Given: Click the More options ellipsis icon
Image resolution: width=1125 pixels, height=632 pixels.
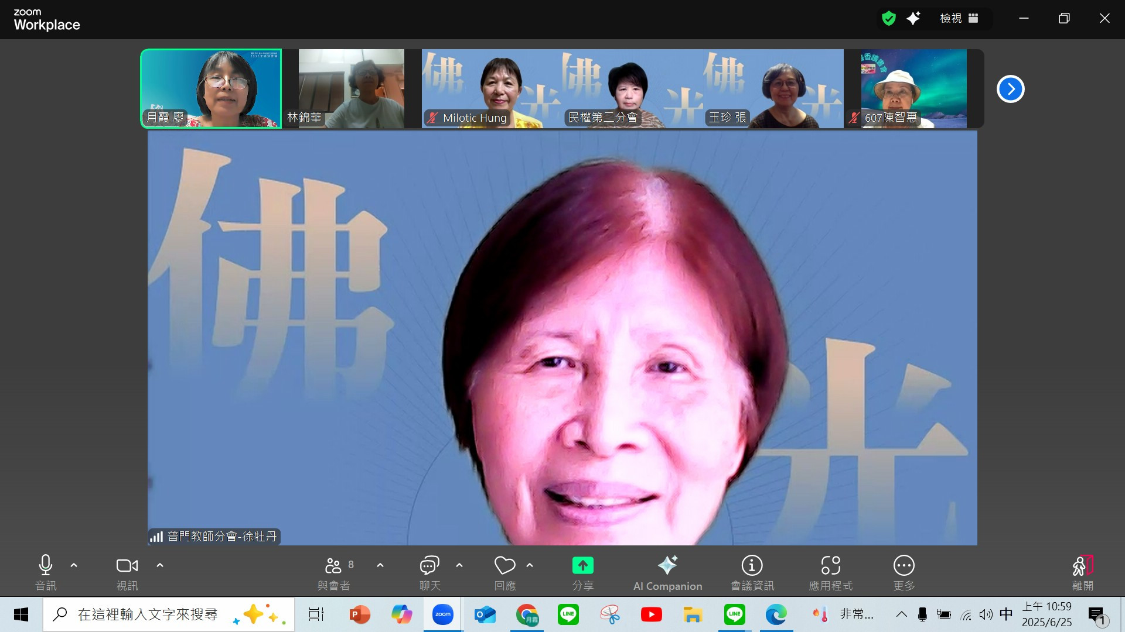Looking at the screenshot, I should tap(904, 565).
